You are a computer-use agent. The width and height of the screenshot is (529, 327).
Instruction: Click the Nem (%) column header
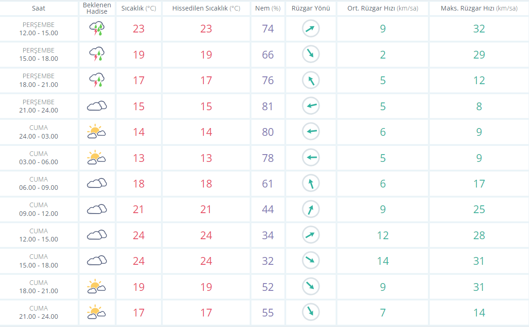pos(268,8)
